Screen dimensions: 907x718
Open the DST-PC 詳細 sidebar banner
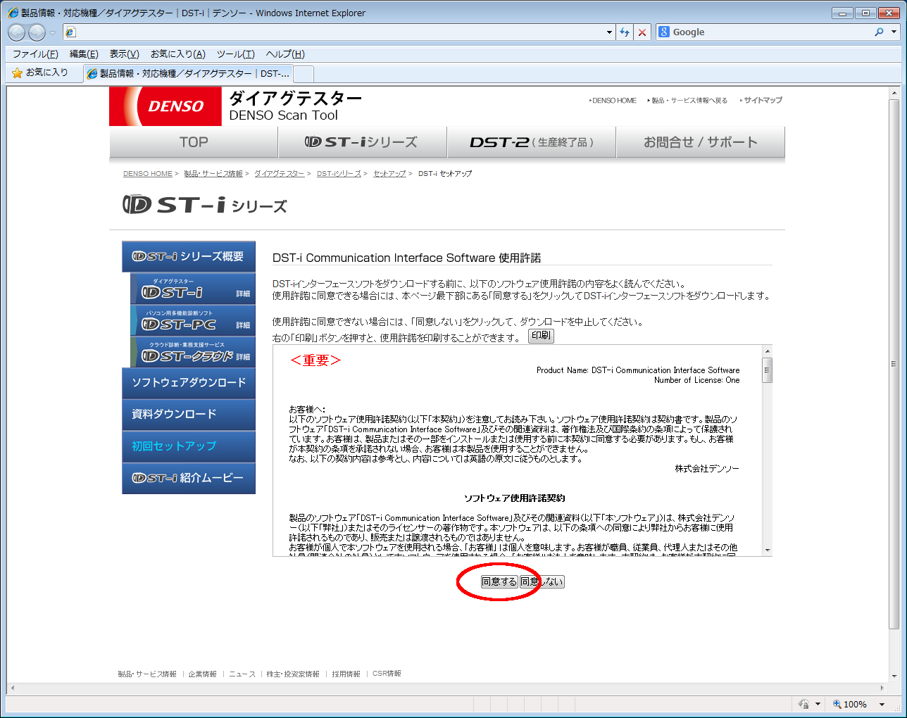point(193,320)
